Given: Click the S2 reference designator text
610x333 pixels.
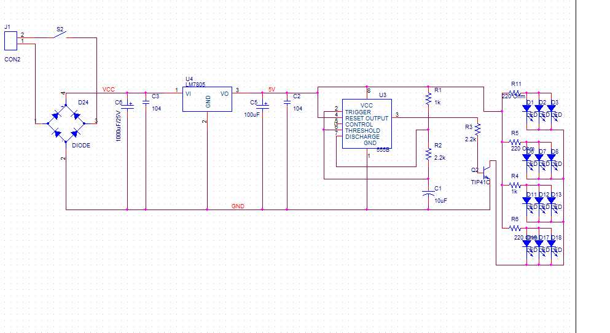Looking at the screenshot, I should click(x=60, y=29).
